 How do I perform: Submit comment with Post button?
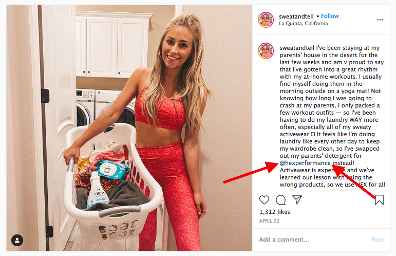pyautogui.click(x=378, y=240)
